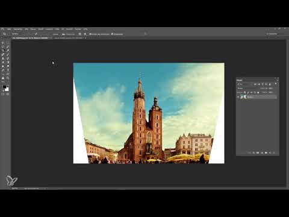Change the screen mode

(x=8, y=94)
